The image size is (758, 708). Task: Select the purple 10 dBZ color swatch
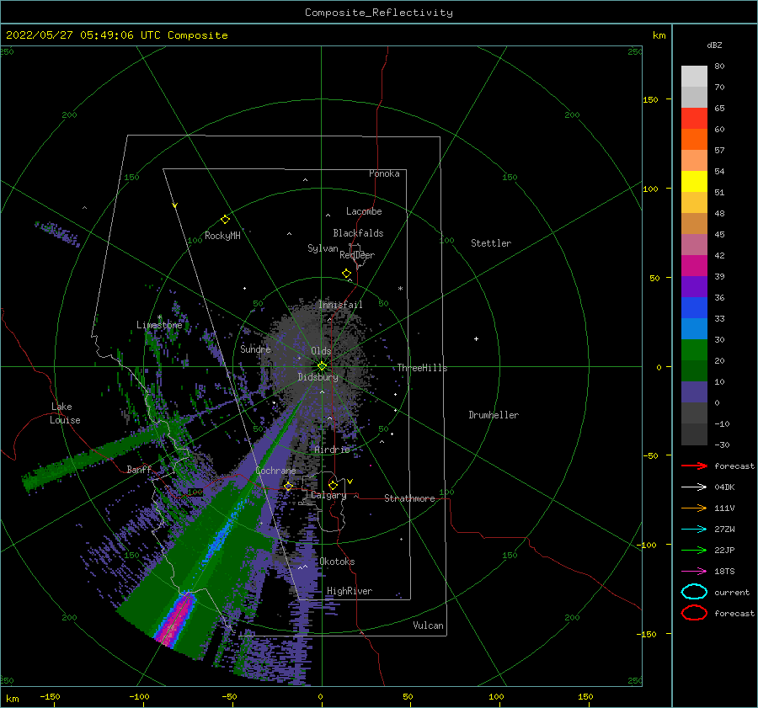(694, 391)
